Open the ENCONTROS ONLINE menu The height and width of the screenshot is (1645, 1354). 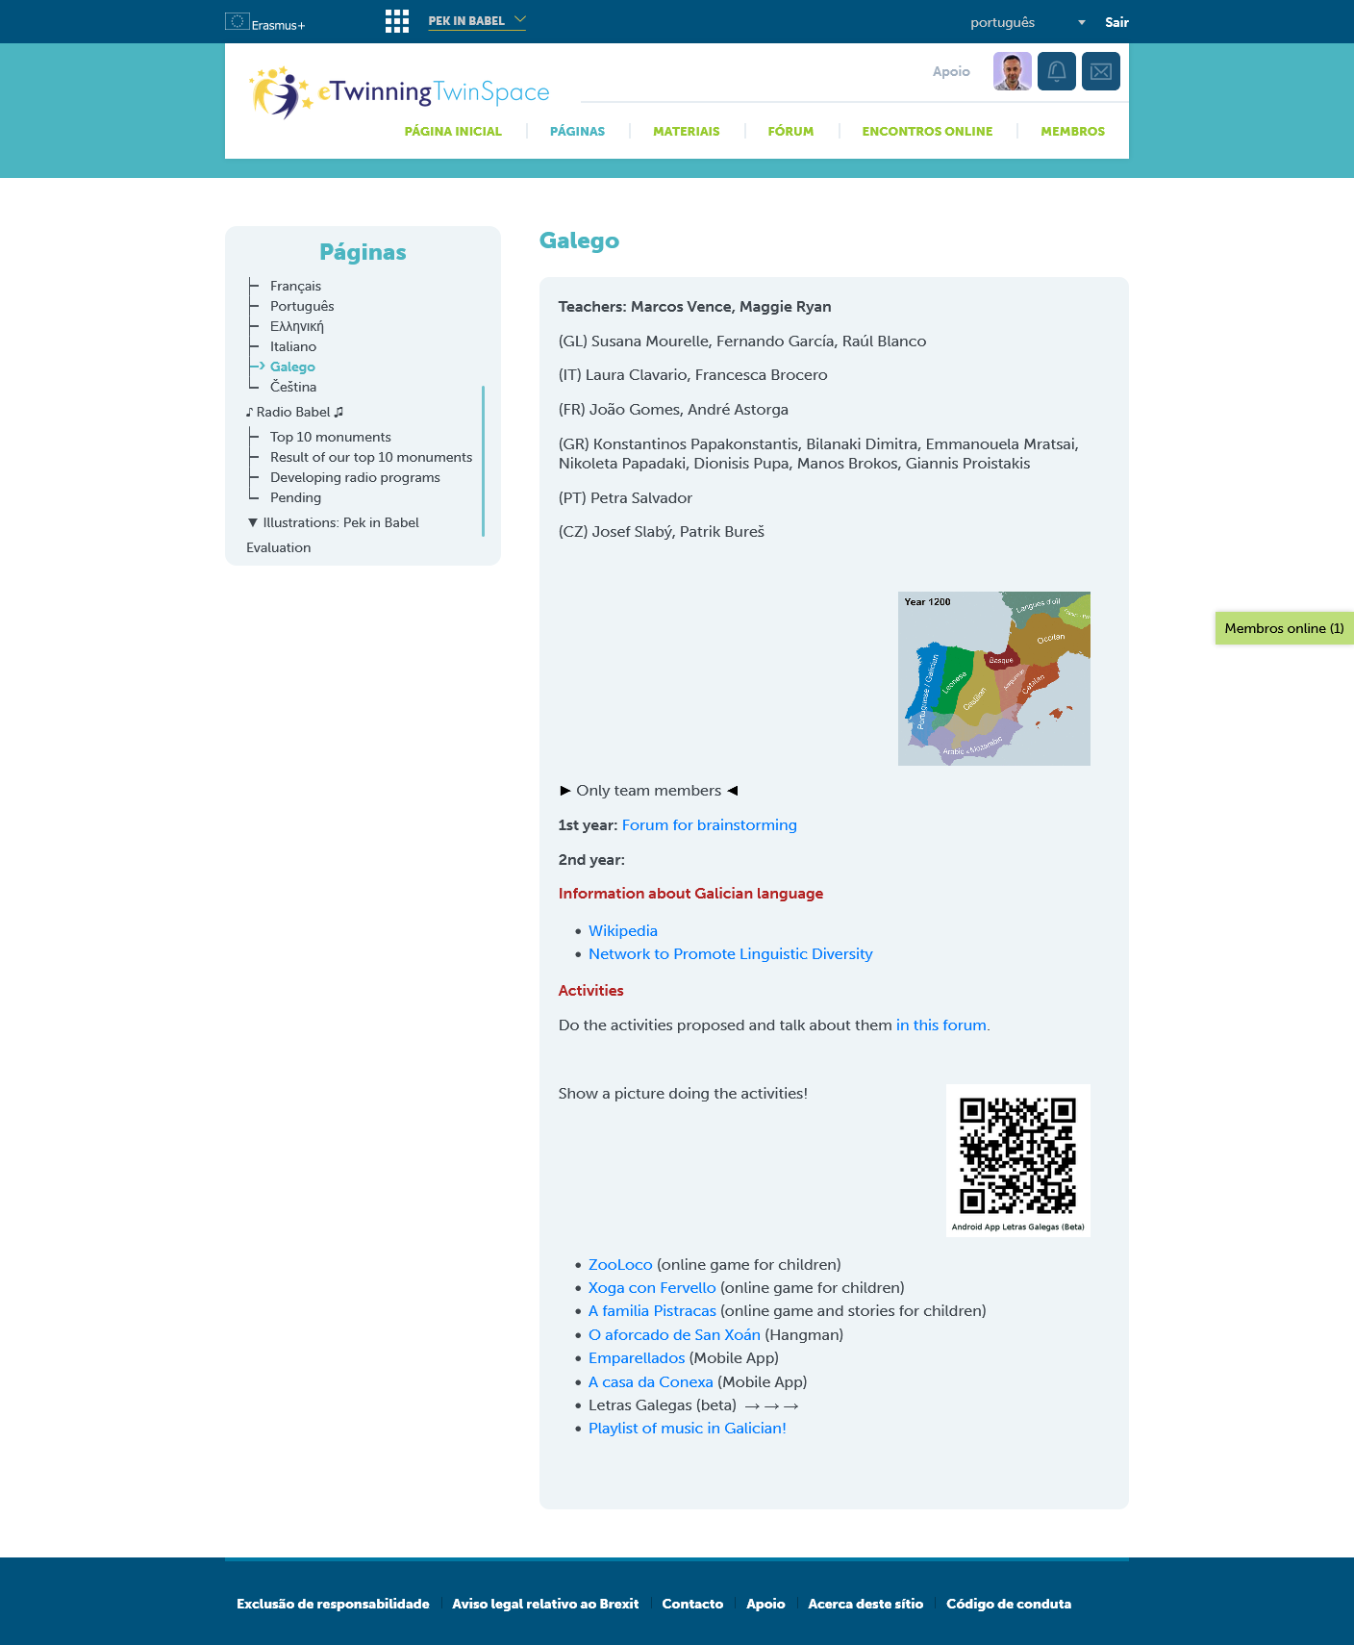pos(927,131)
